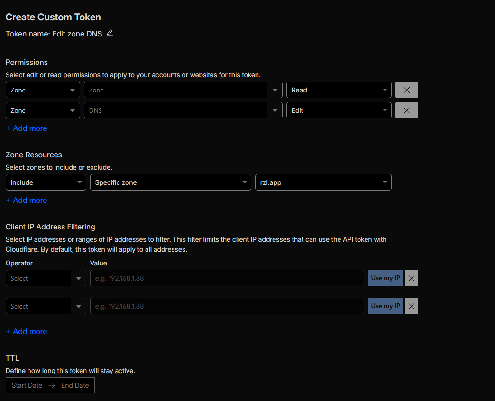Image resolution: width=495 pixels, height=401 pixels.
Task: Open the first Operator select dropdown
Action: (46, 278)
